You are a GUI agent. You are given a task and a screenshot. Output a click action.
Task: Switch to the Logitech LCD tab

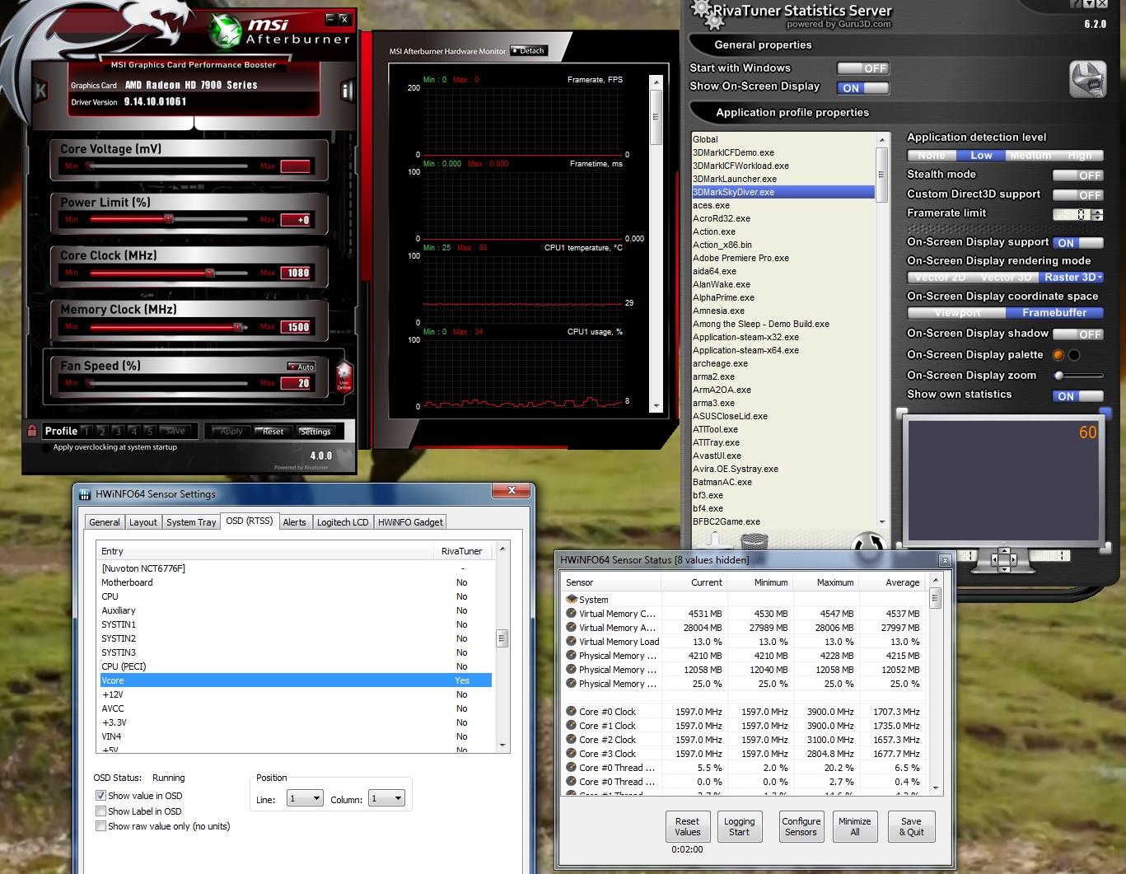click(343, 522)
